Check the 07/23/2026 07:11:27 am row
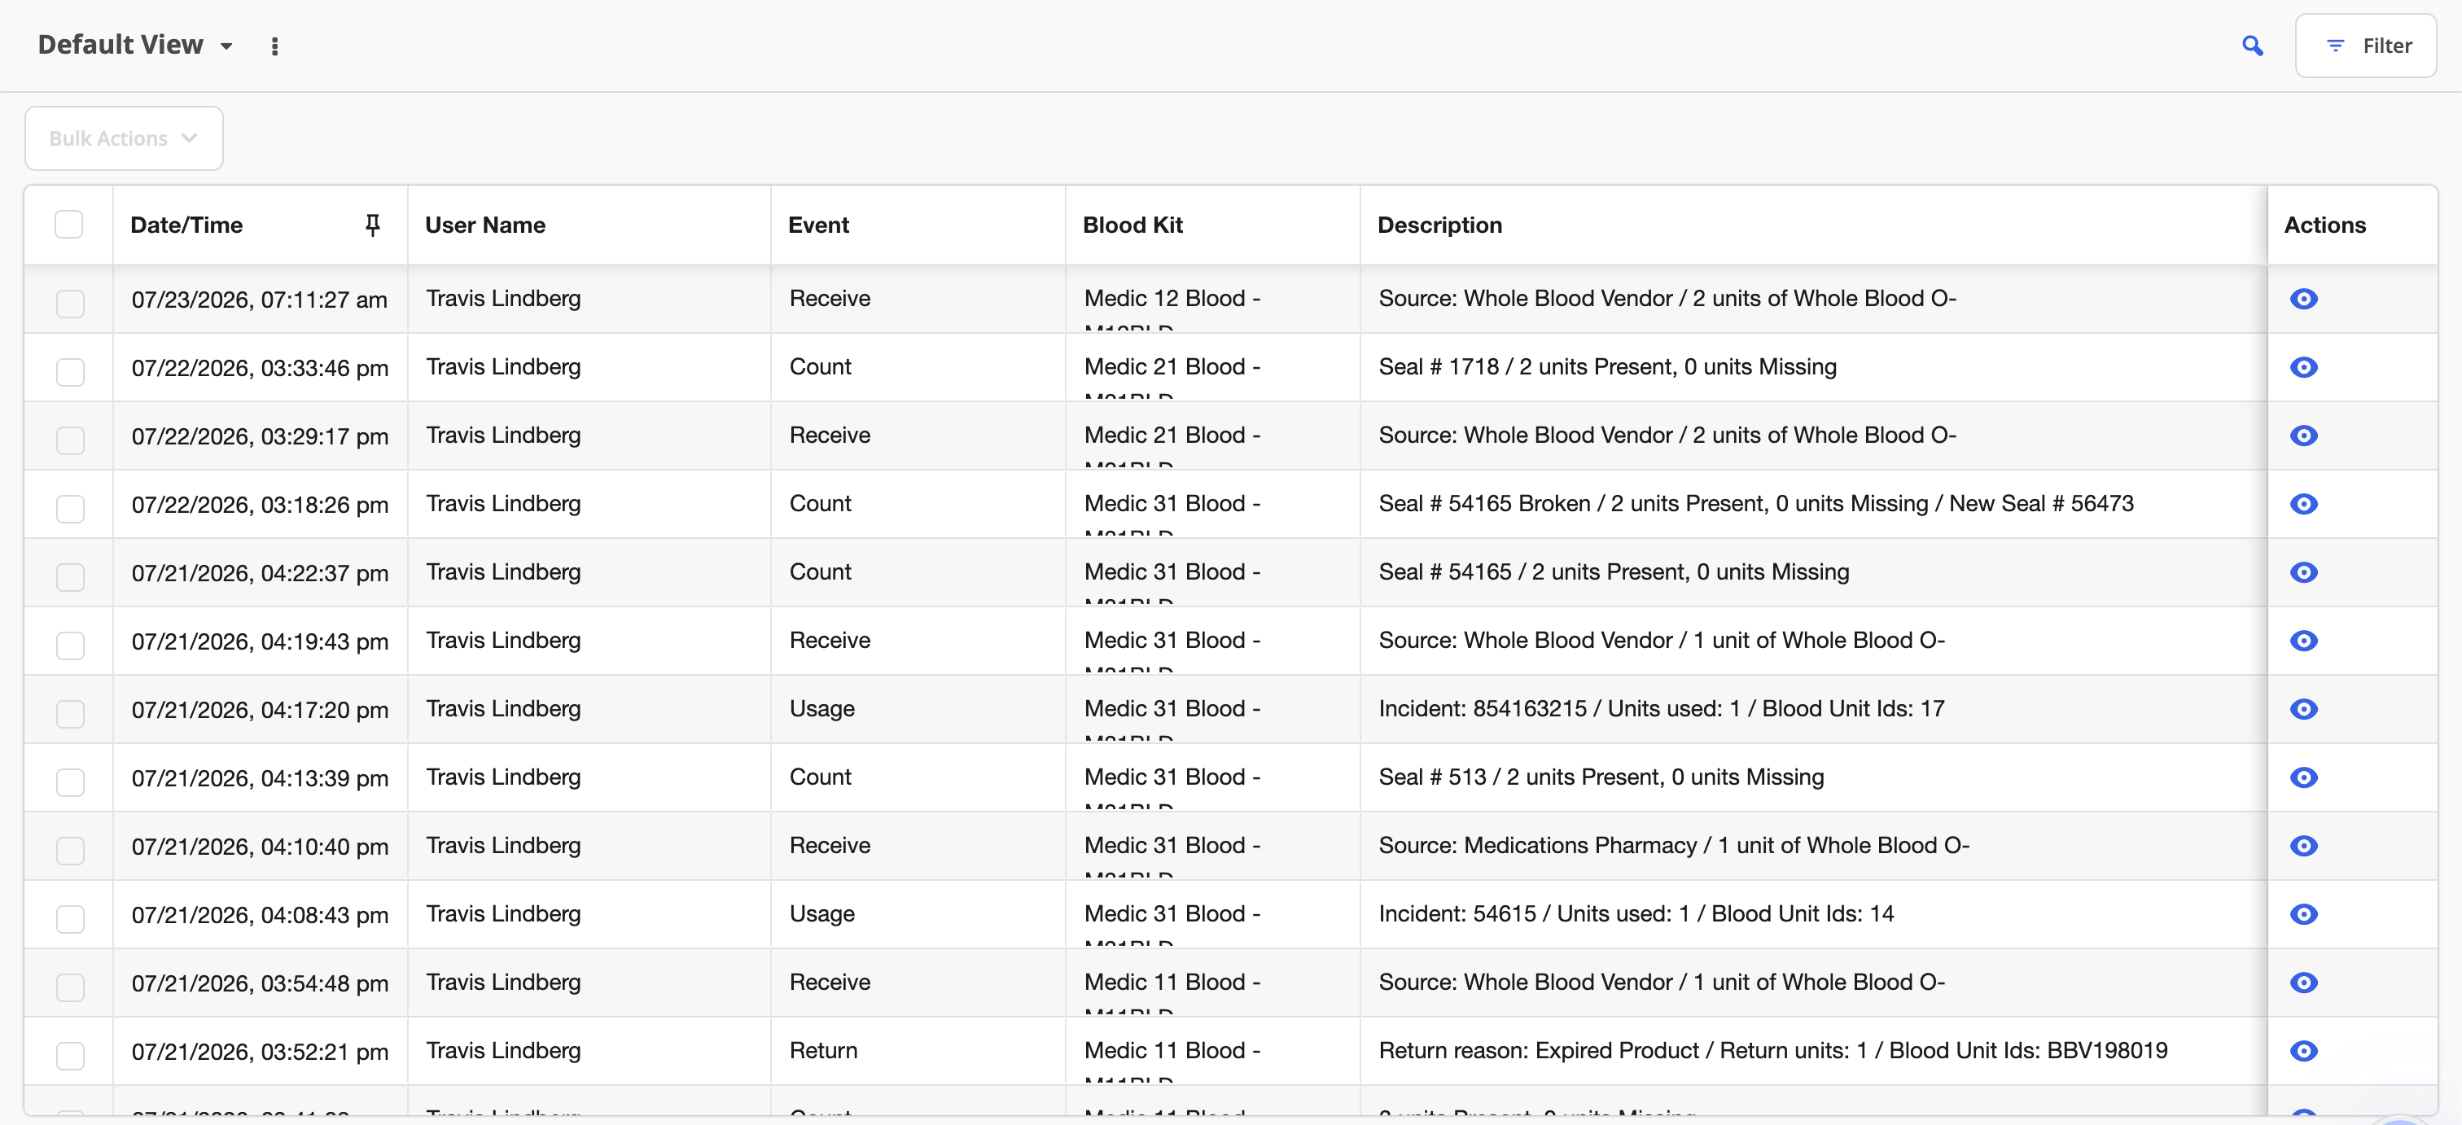This screenshot has width=2462, height=1125. pyautogui.click(x=70, y=303)
